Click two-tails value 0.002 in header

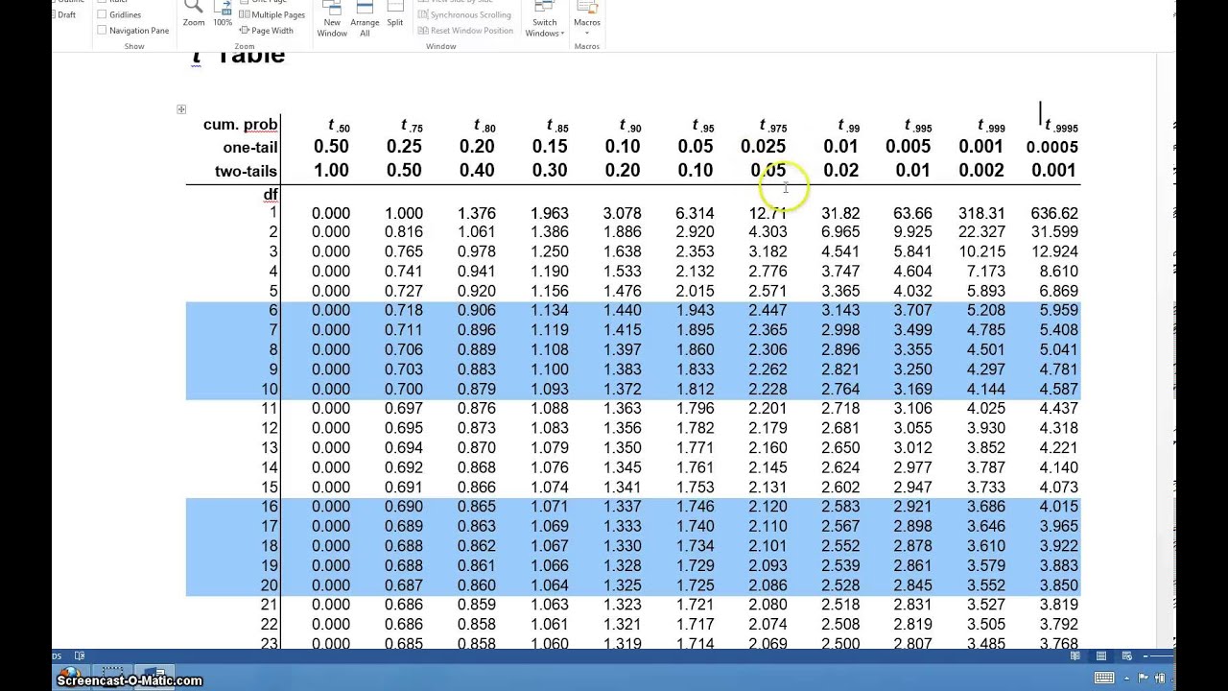[980, 171]
